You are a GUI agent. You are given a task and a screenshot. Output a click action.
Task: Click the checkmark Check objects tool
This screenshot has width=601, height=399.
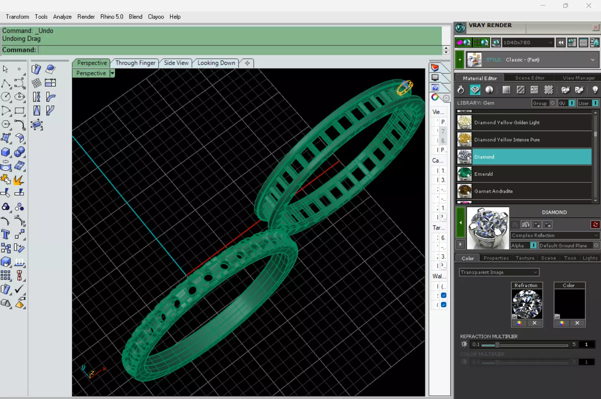[19, 289]
